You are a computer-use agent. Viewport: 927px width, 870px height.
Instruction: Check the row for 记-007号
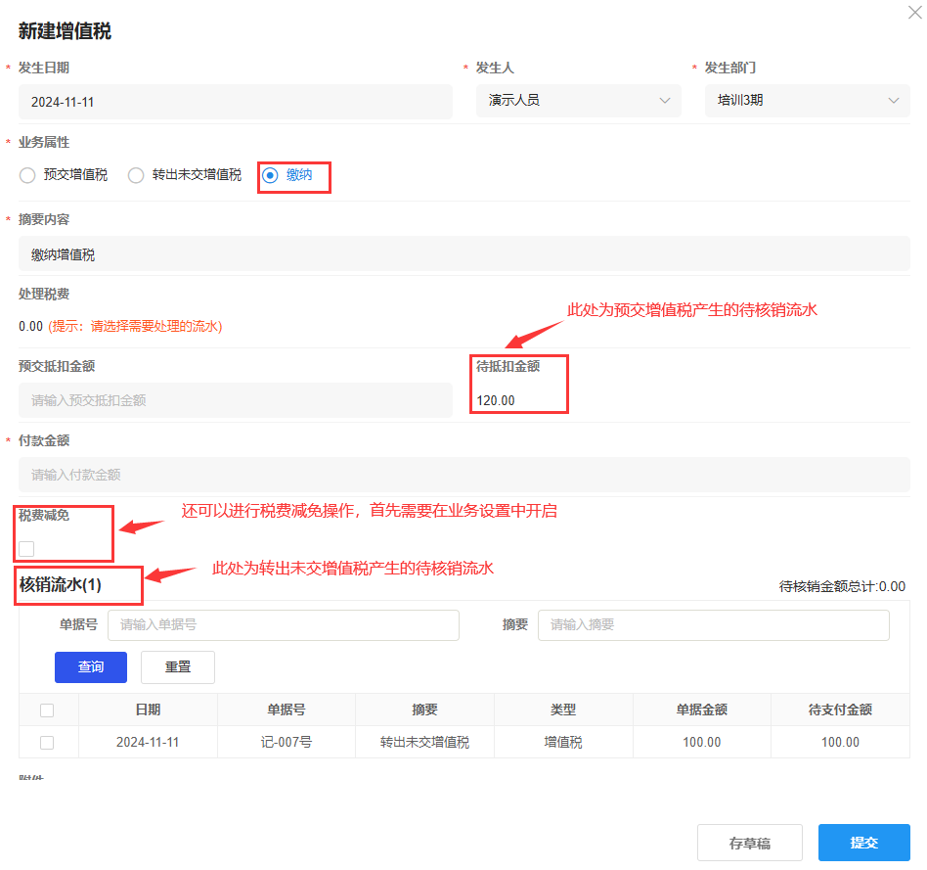point(47,743)
